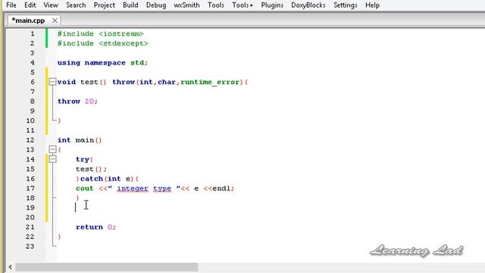Click line number 1 in the margin
Viewport: 485px width, 273px height.
(x=32, y=33)
